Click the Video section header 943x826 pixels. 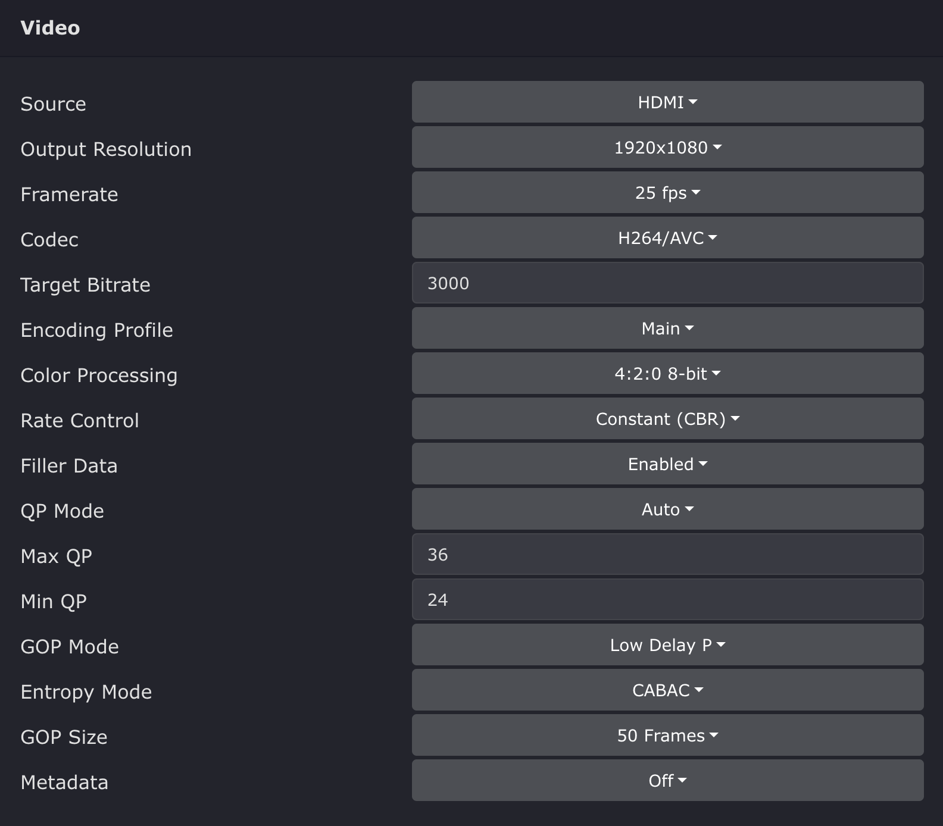pyautogui.click(x=50, y=28)
